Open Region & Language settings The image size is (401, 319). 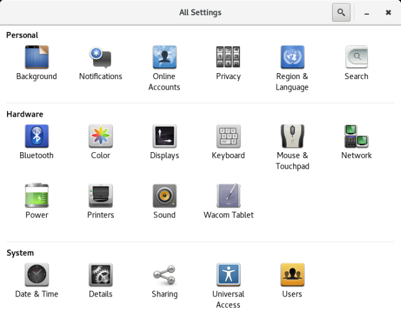point(292,58)
